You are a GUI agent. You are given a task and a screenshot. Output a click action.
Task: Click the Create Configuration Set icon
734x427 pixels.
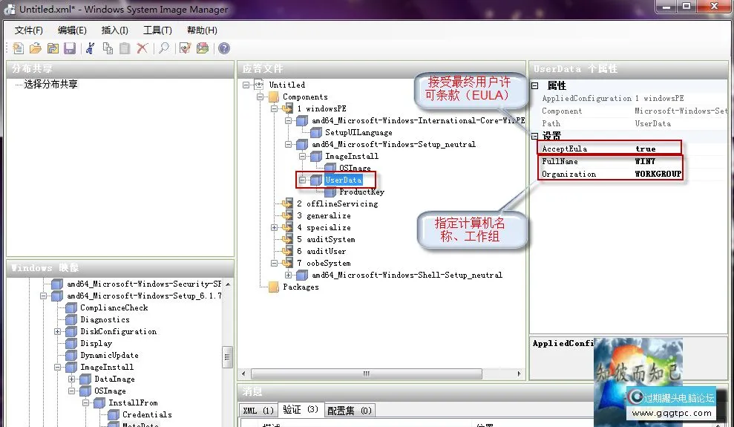point(202,48)
